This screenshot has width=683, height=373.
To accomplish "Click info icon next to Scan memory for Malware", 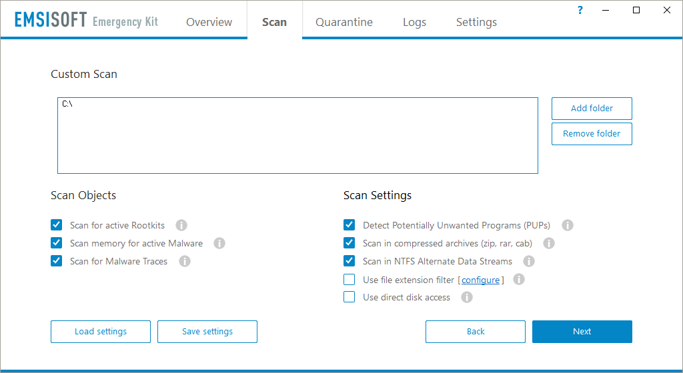I will click(x=219, y=243).
